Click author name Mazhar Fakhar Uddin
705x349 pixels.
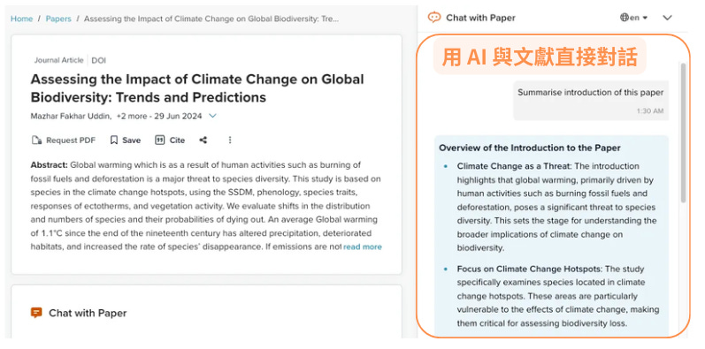[71, 116]
